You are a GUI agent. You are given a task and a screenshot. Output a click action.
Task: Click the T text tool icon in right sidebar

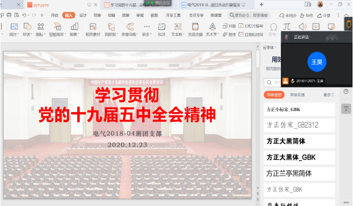346,109
